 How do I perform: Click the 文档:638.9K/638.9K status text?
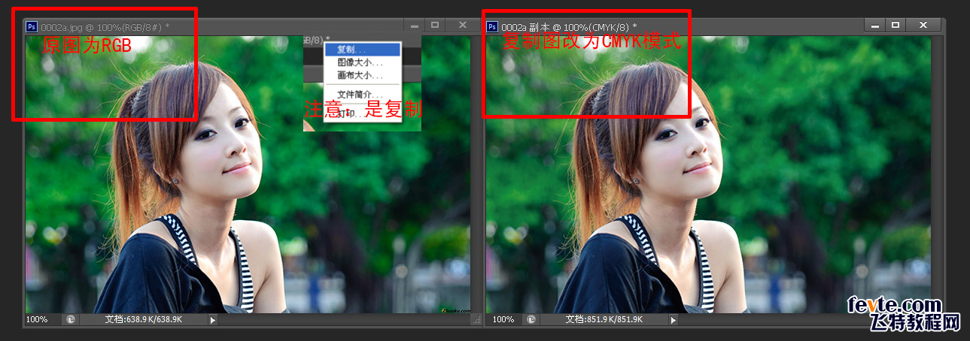144,319
